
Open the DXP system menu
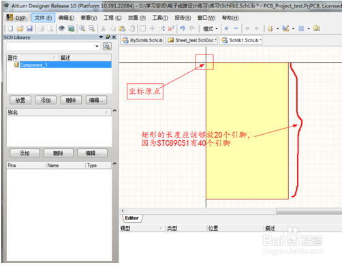click(x=16, y=18)
